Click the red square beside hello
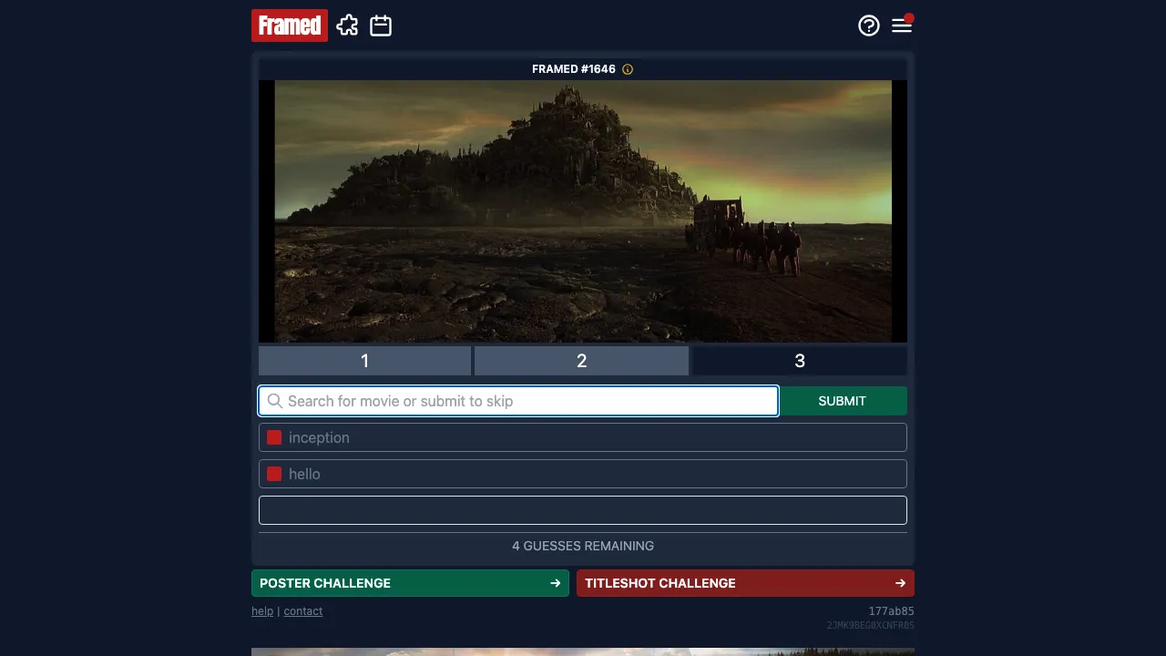Image resolution: width=1166 pixels, height=656 pixels. coord(274,474)
